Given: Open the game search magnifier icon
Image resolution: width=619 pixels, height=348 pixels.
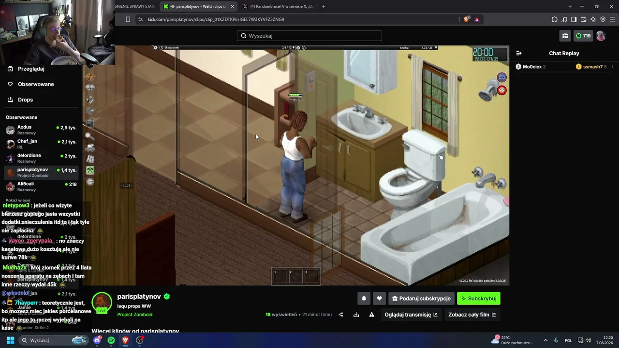Looking at the screenshot, I should point(90,136).
